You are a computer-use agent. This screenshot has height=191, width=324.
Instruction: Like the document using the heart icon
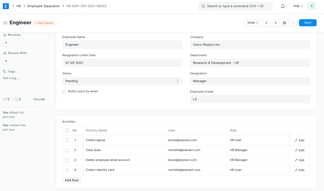point(5,99)
